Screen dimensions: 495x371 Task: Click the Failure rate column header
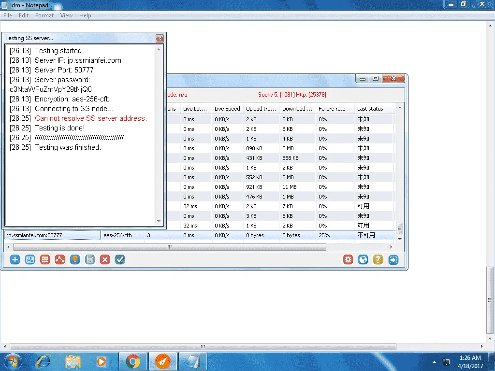click(x=335, y=109)
